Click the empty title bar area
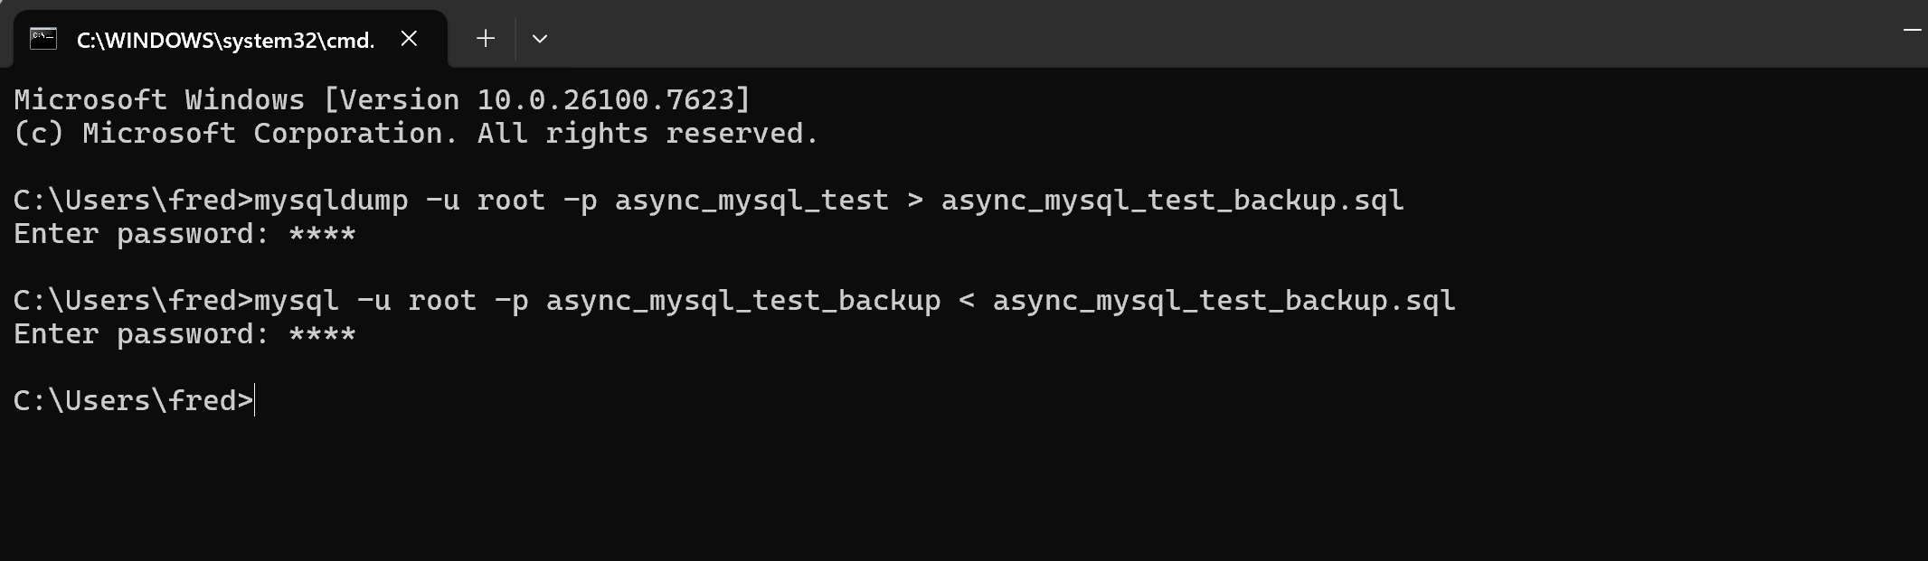 click(1176, 34)
